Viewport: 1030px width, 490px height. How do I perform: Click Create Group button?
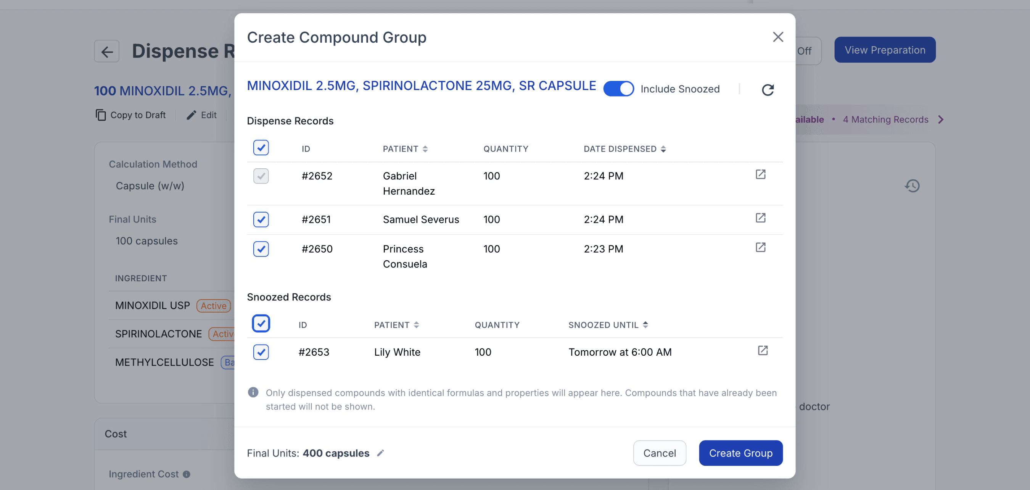(740, 453)
